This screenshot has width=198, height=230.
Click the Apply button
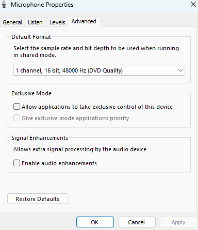(x=178, y=222)
